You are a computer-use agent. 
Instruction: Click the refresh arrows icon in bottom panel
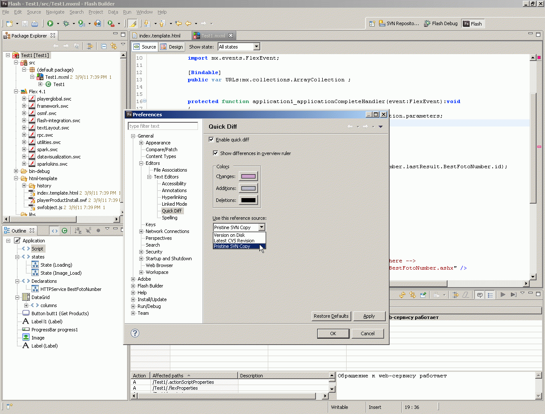tap(402, 295)
